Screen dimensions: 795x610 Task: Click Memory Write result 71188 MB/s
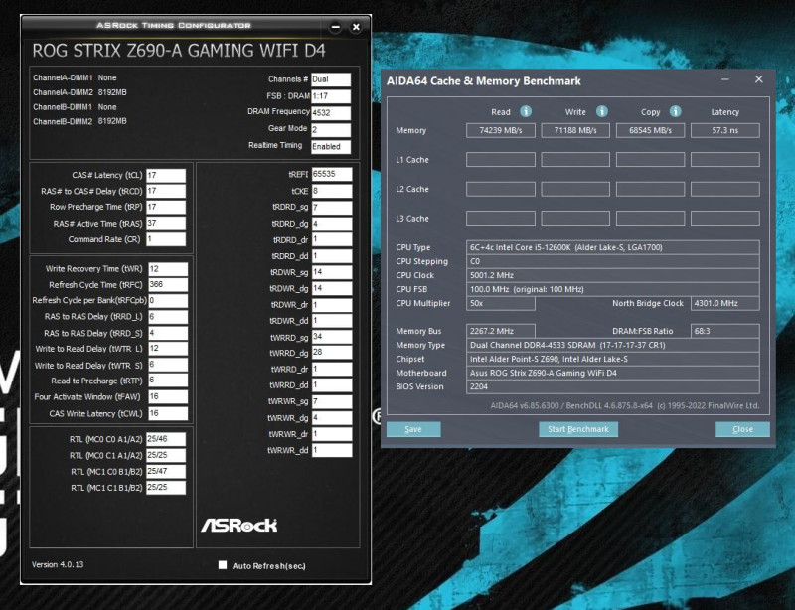tap(575, 130)
